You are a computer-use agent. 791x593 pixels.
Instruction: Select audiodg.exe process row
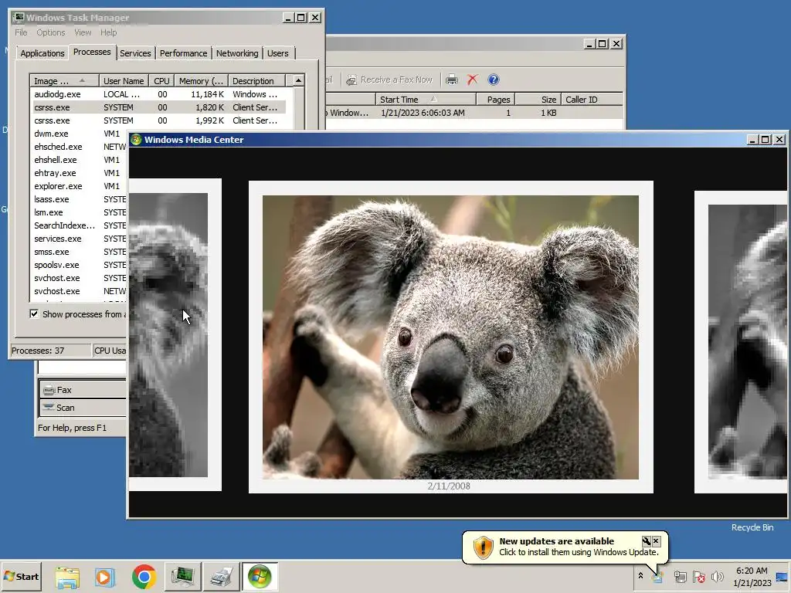(158, 94)
